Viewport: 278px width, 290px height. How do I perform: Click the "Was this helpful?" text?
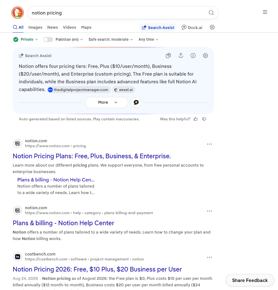coord(175,119)
